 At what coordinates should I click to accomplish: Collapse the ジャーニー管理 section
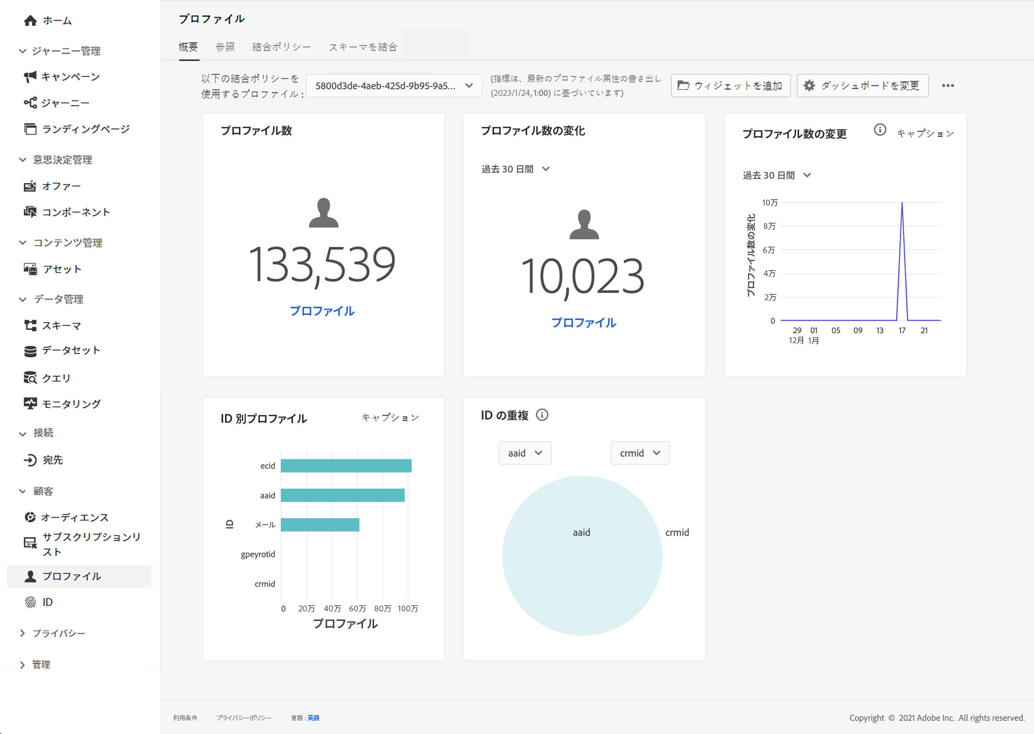[23, 51]
